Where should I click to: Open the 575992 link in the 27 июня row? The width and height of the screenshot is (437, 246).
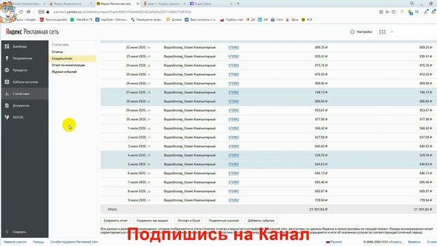(234, 92)
